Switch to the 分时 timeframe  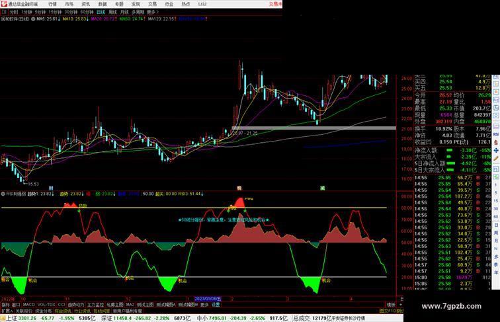click(14, 12)
